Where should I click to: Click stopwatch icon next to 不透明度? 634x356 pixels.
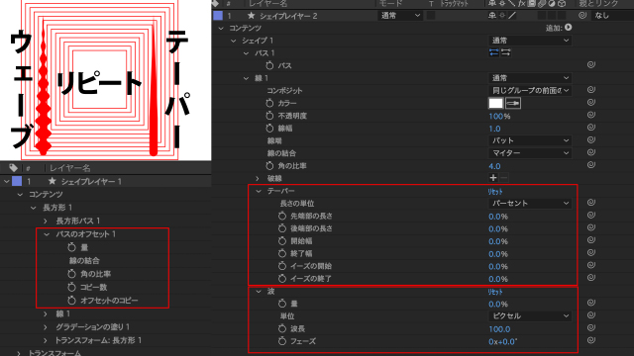(x=269, y=116)
